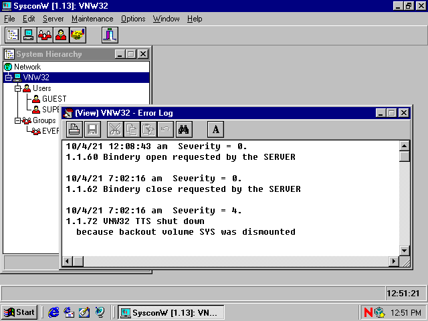Minimize the System Hierarchy window
Screen dimensions: 428x321
tap(120, 54)
